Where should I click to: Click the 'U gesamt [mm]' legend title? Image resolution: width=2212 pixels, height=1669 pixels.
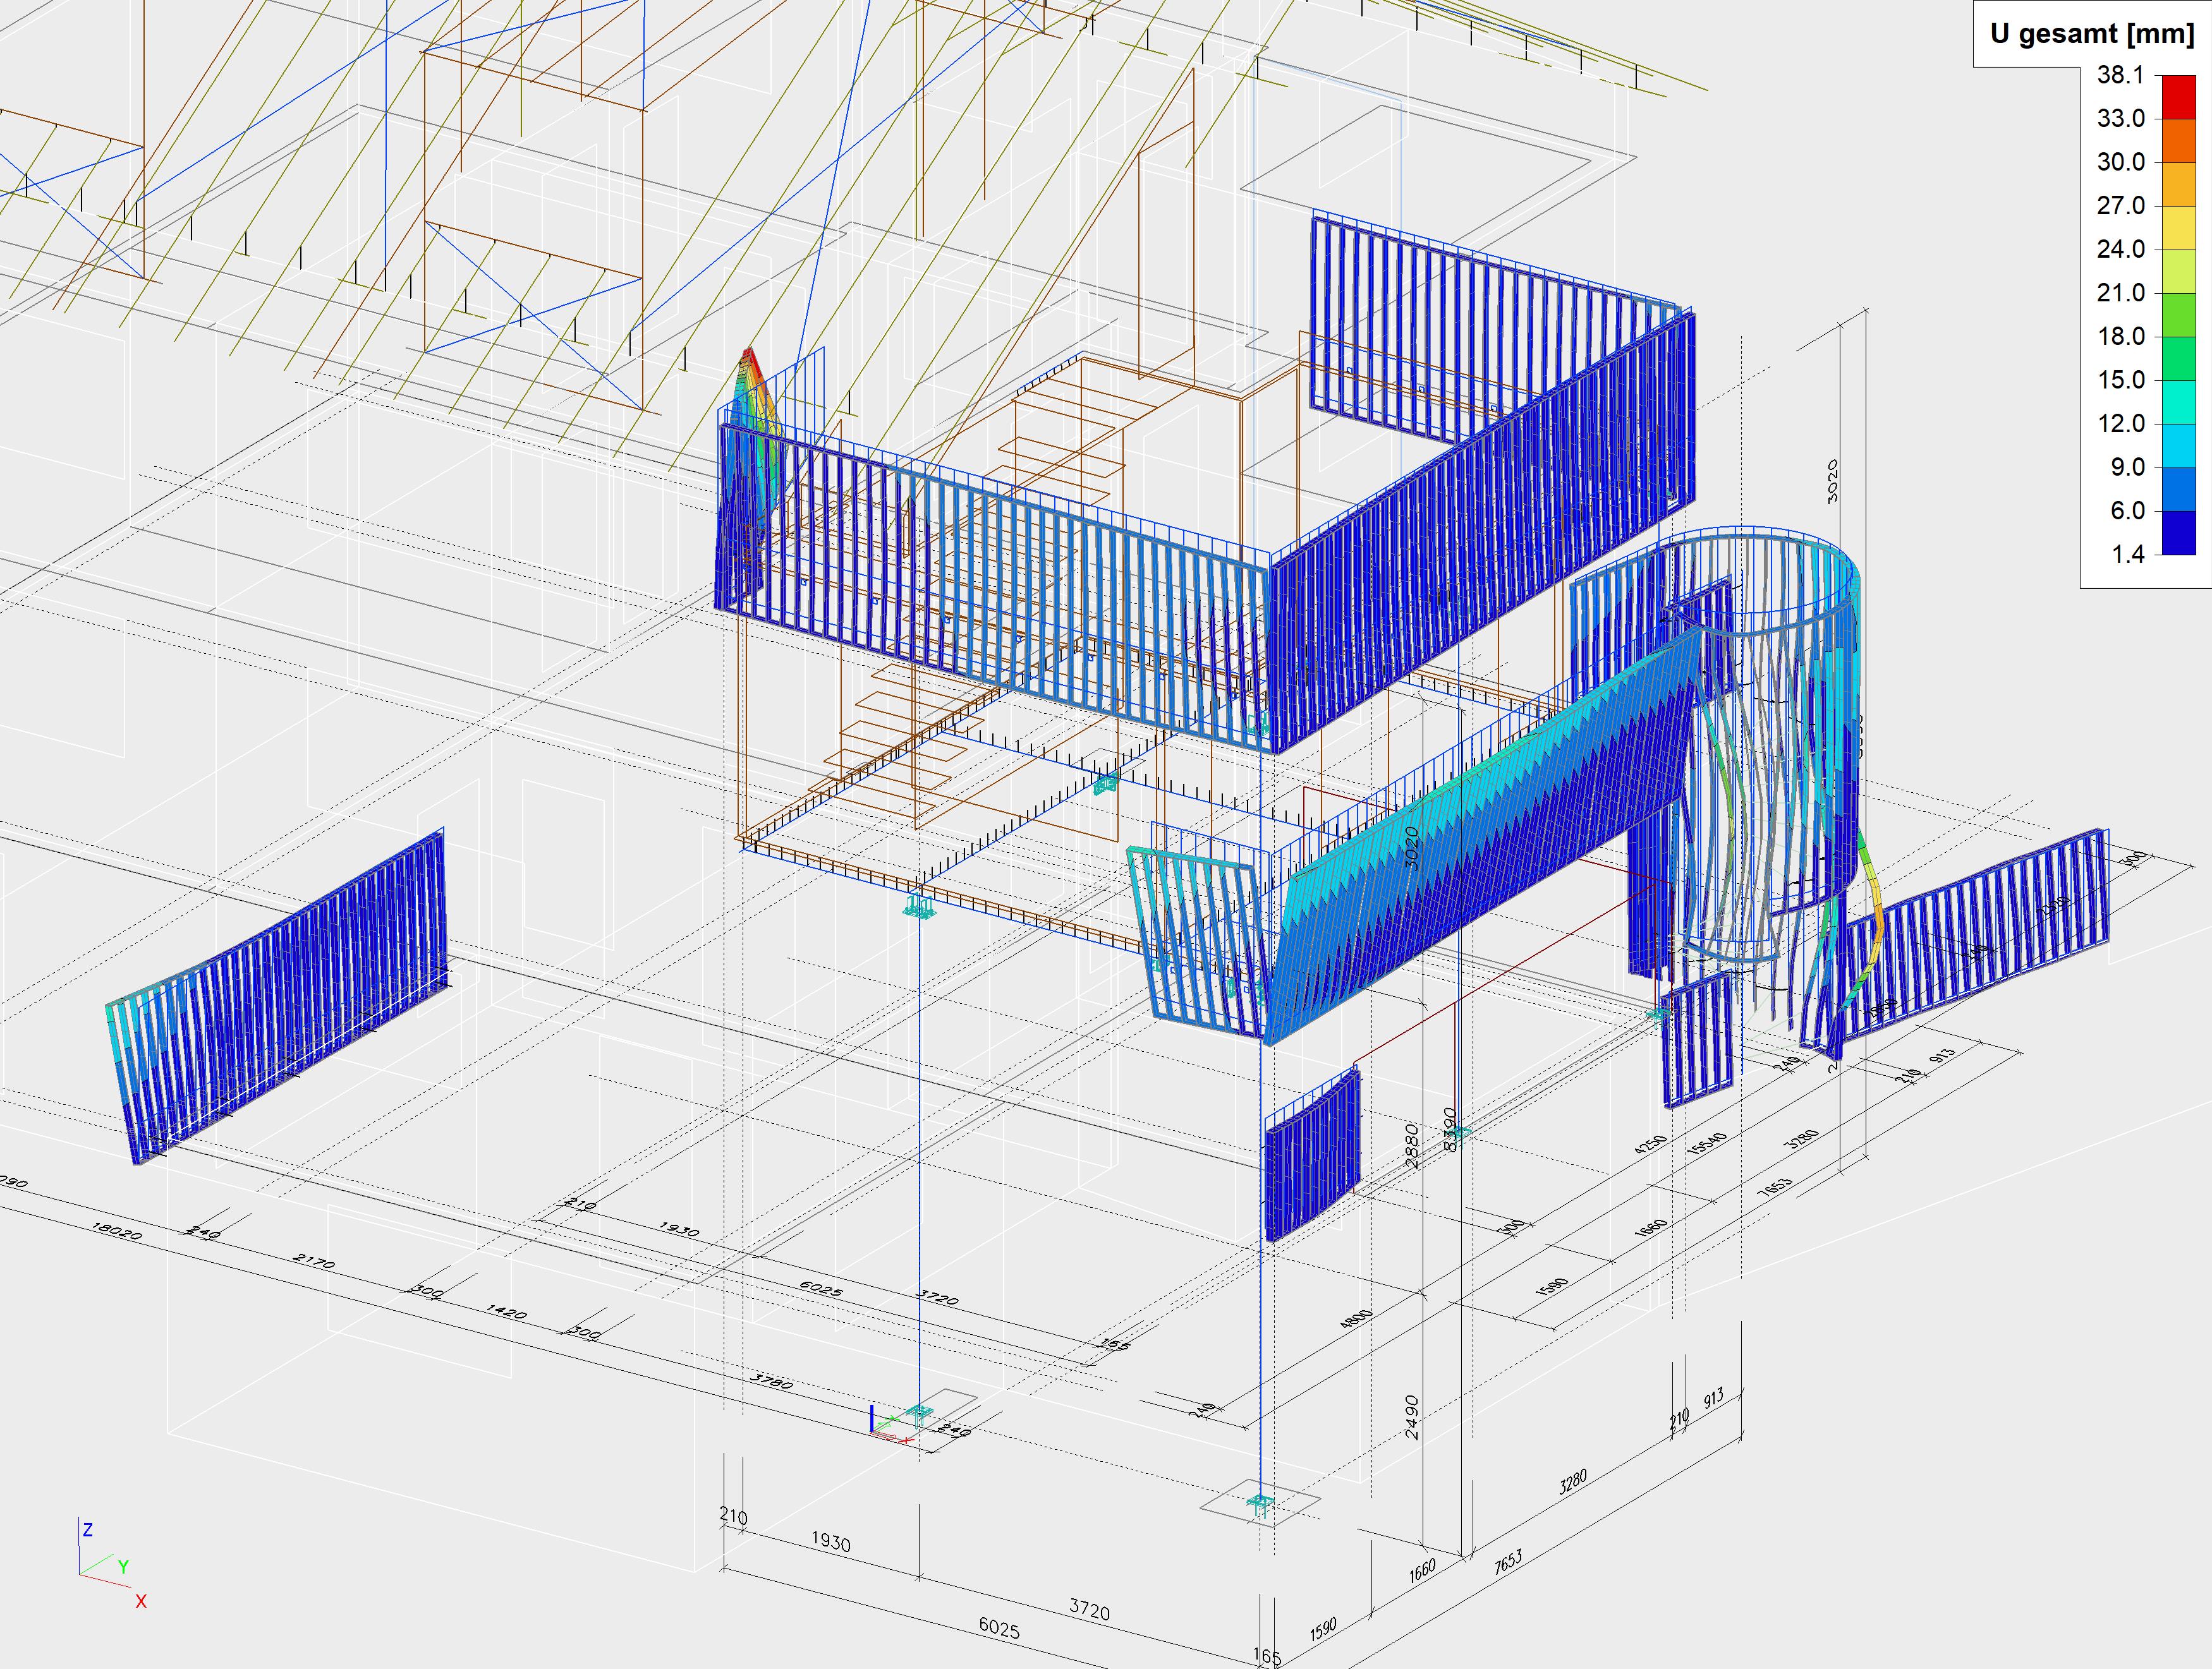(x=2092, y=34)
